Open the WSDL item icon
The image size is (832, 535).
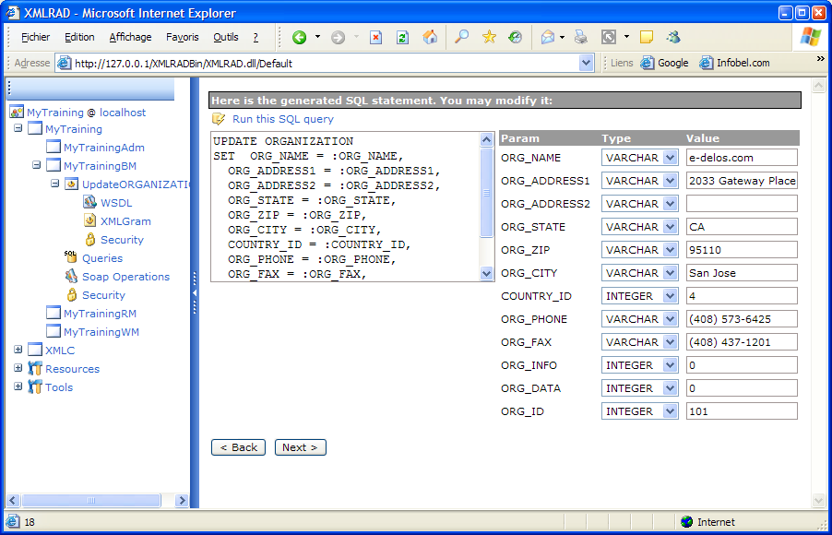pyautogui.click(x=89, y=203)
